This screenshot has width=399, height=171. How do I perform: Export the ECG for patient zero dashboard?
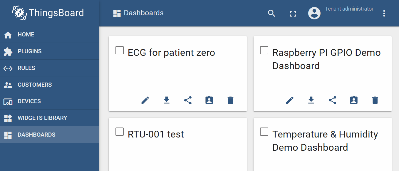coord(166,100)
